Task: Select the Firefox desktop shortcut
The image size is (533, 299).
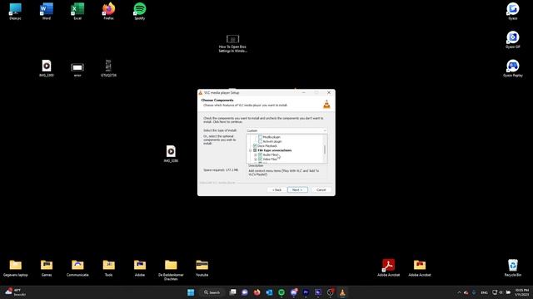Action: tap(109, 11)
